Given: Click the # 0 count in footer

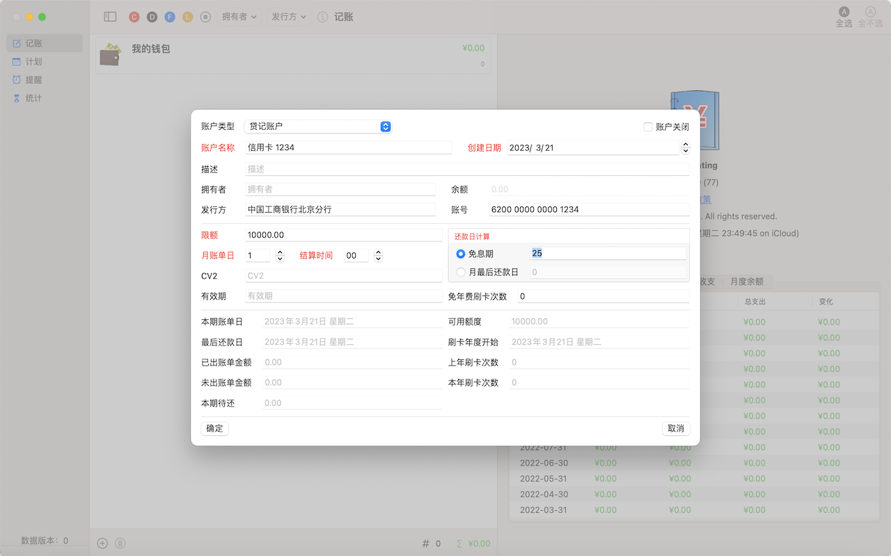Looking at the screenshot, I should tap(432, 543).
